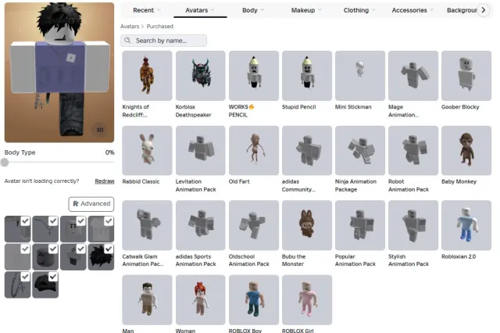Click the avatar preview image

tap(59, 72)
